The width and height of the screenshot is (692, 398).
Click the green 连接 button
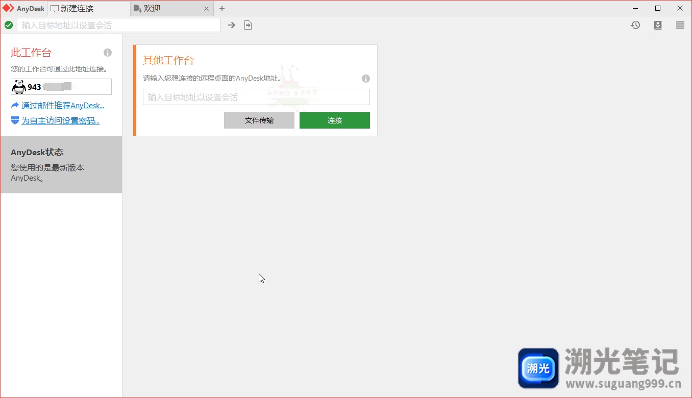tap(335, 120)
